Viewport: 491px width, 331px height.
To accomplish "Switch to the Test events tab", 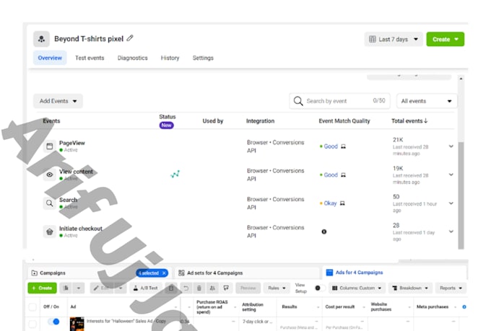I will [x=90, y=58].
